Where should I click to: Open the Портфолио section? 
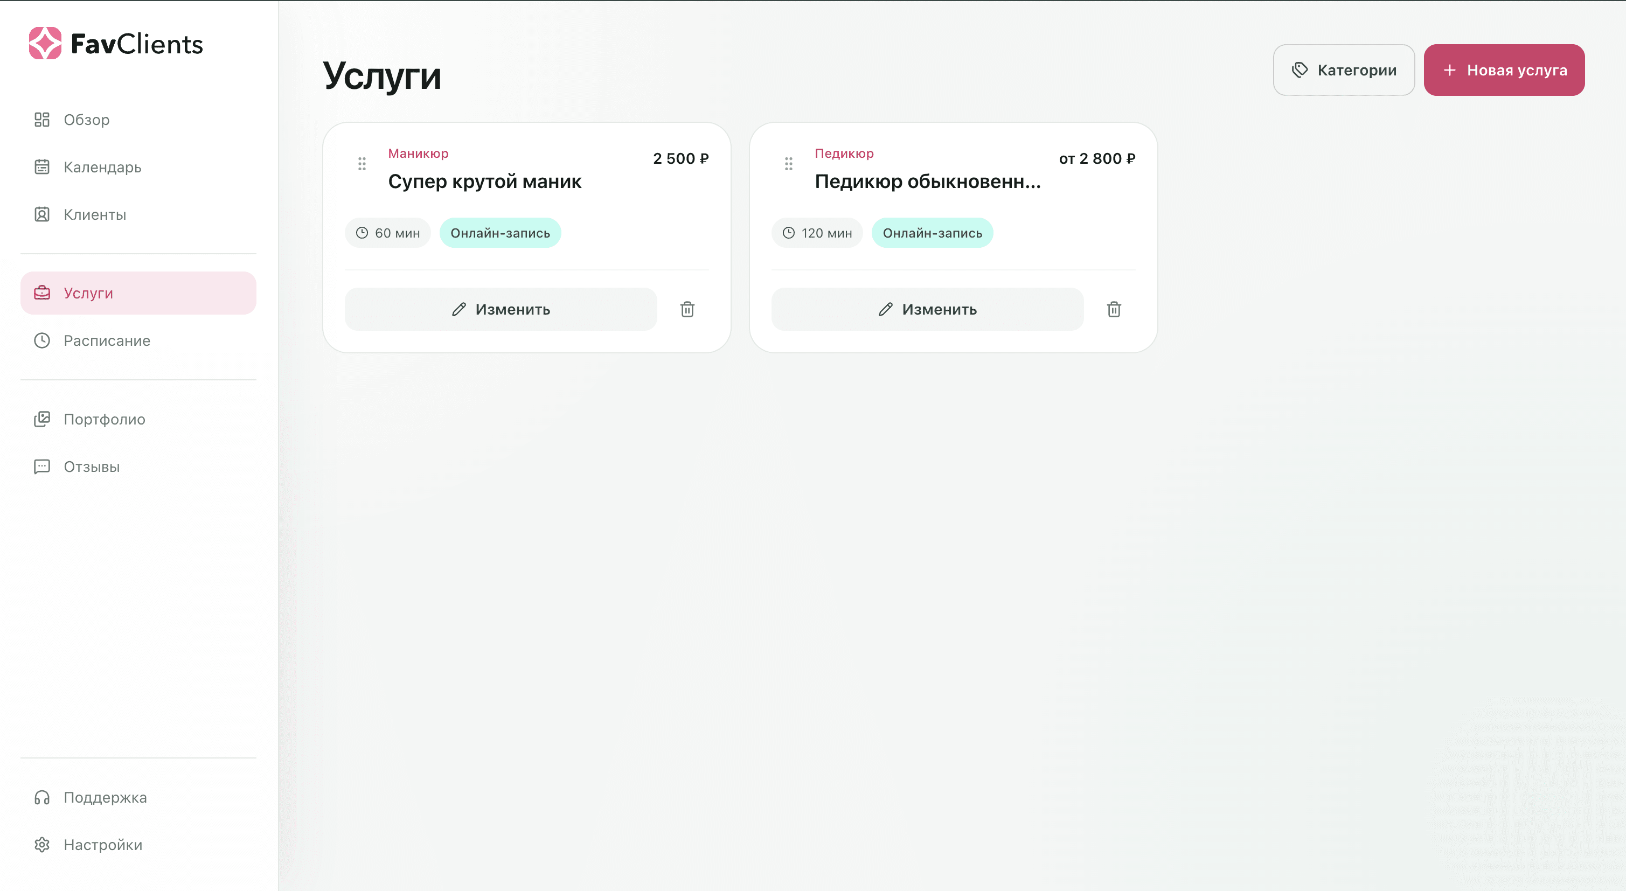click(x=138, y=420)
